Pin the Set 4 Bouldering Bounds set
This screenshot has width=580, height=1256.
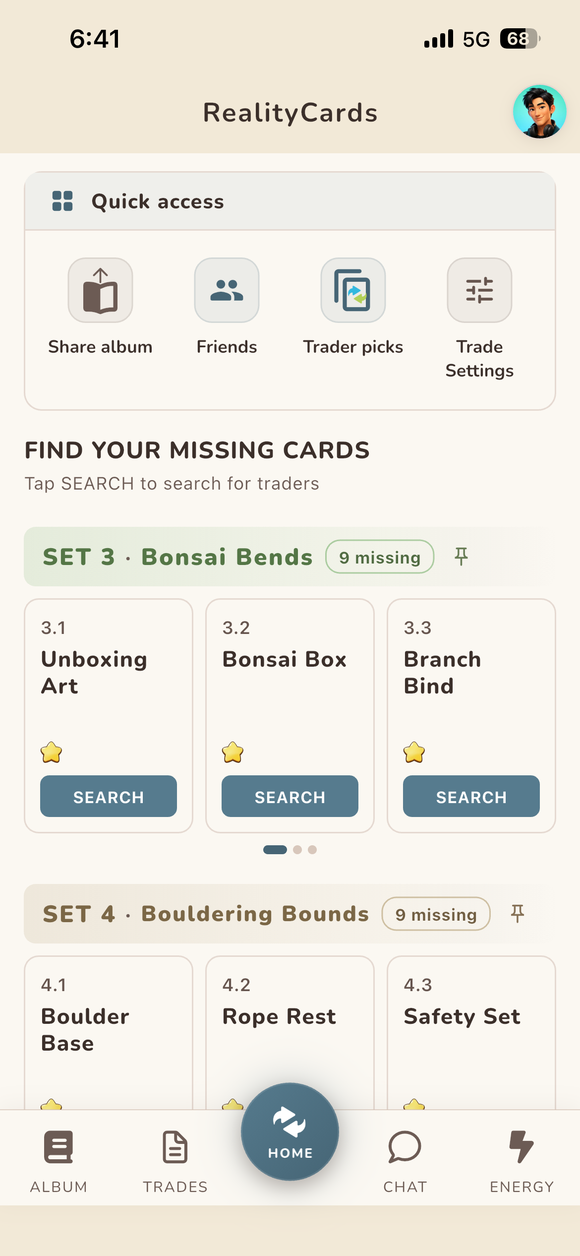pos(517,914)
